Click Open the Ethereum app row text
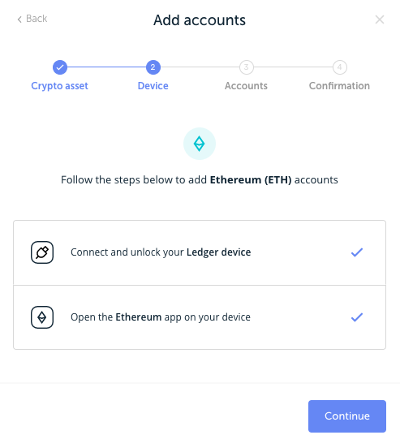This screenshot has height=448, width=400. tap(161, 317)
